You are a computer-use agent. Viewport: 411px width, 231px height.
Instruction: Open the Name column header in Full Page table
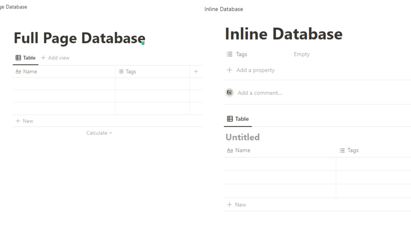coord(30,72)
